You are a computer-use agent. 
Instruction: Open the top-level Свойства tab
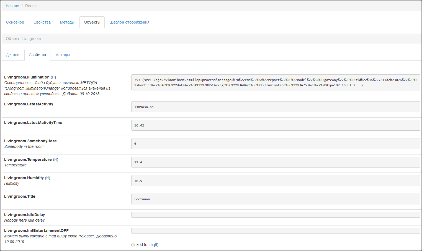[x=42, y=22]
